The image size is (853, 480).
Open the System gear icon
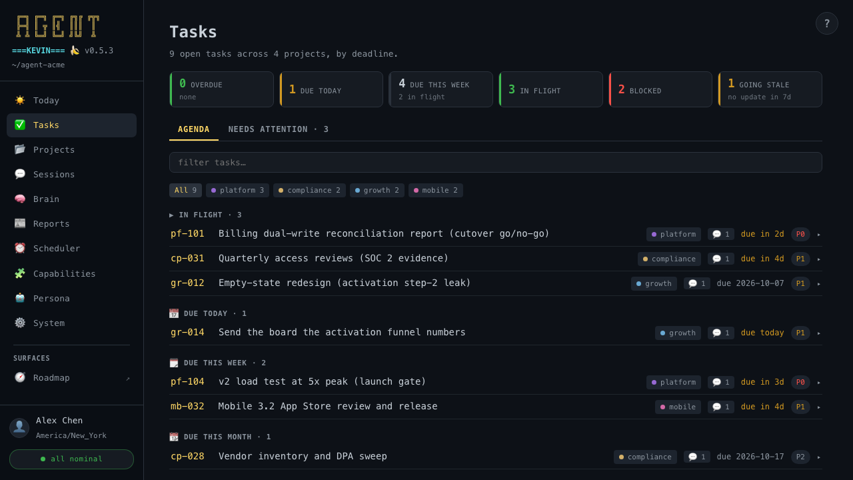click(x=20, y=323)
